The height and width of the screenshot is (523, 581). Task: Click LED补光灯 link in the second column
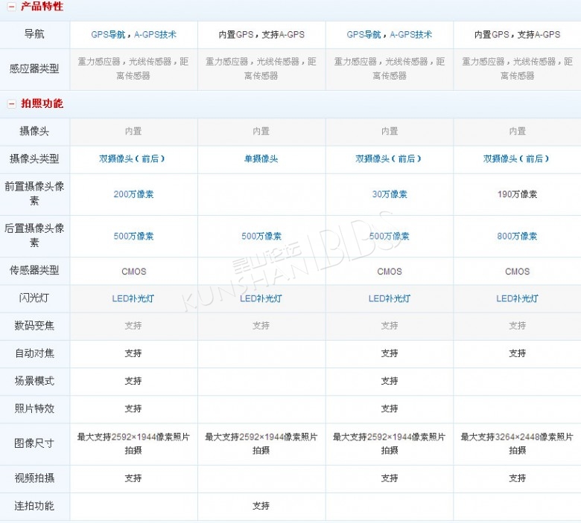261,299
